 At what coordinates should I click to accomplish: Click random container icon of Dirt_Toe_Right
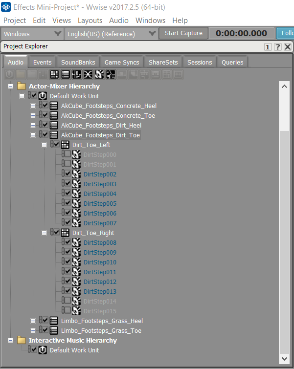(65, 233)
